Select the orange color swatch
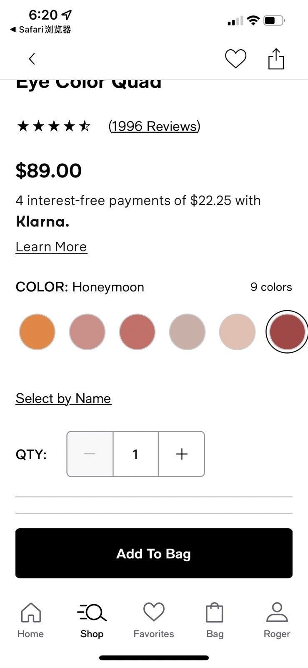Screen dimensions: 308x668 coord(37,332)
